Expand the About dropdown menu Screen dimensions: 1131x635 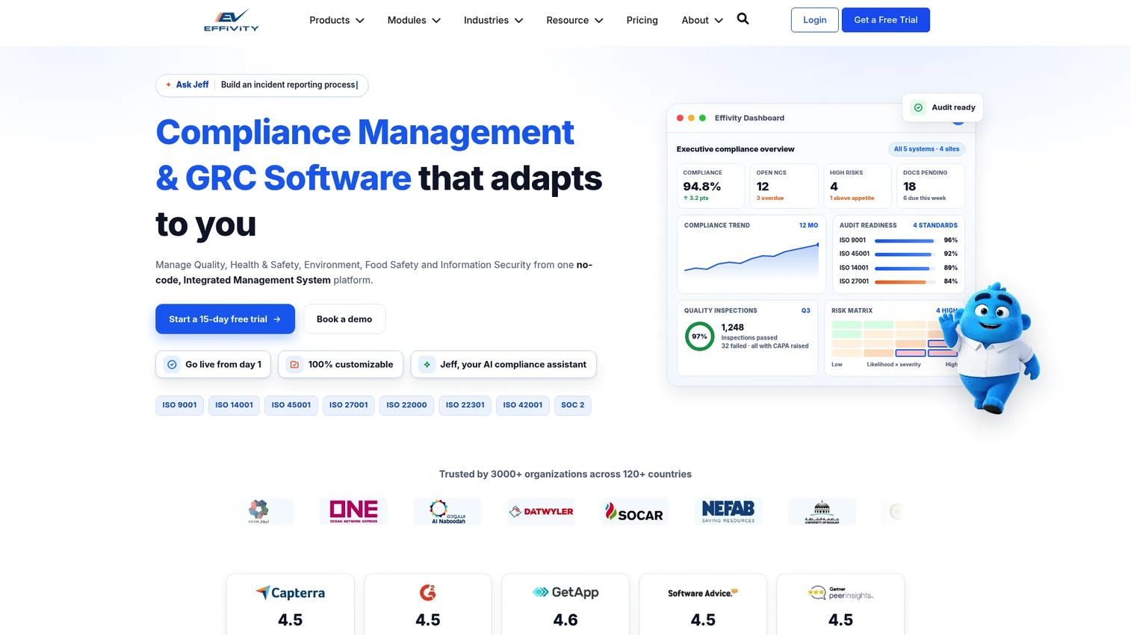(702, 20)
